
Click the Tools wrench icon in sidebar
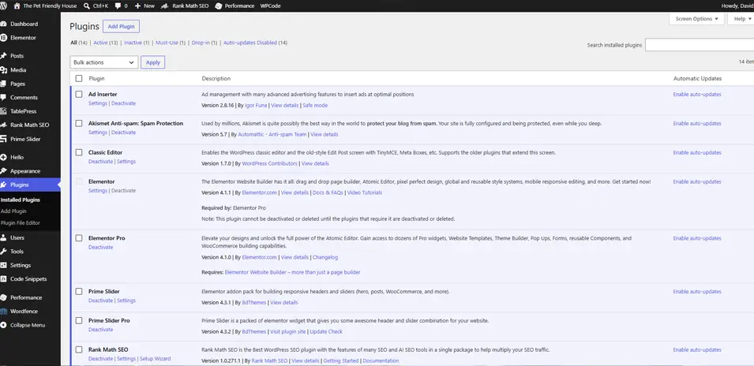click(x=3, y=251)
